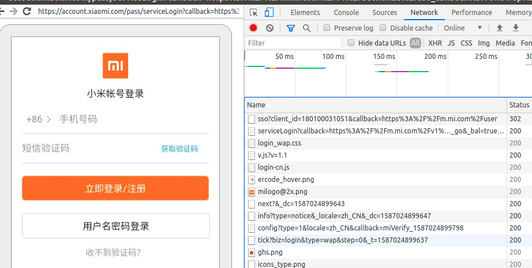Click icon beside login-cn.js
532x268 pixels.
pyautogui.click(x=252, y=167)
